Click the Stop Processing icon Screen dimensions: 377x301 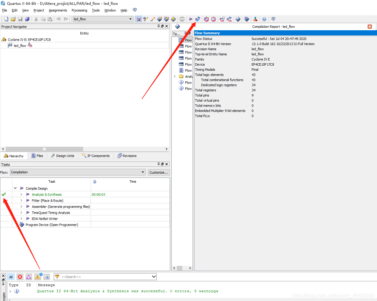pos(182,19)
